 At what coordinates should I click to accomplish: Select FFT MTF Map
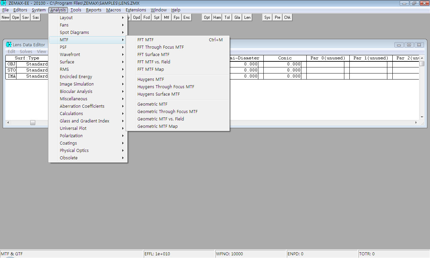point(178,69)
